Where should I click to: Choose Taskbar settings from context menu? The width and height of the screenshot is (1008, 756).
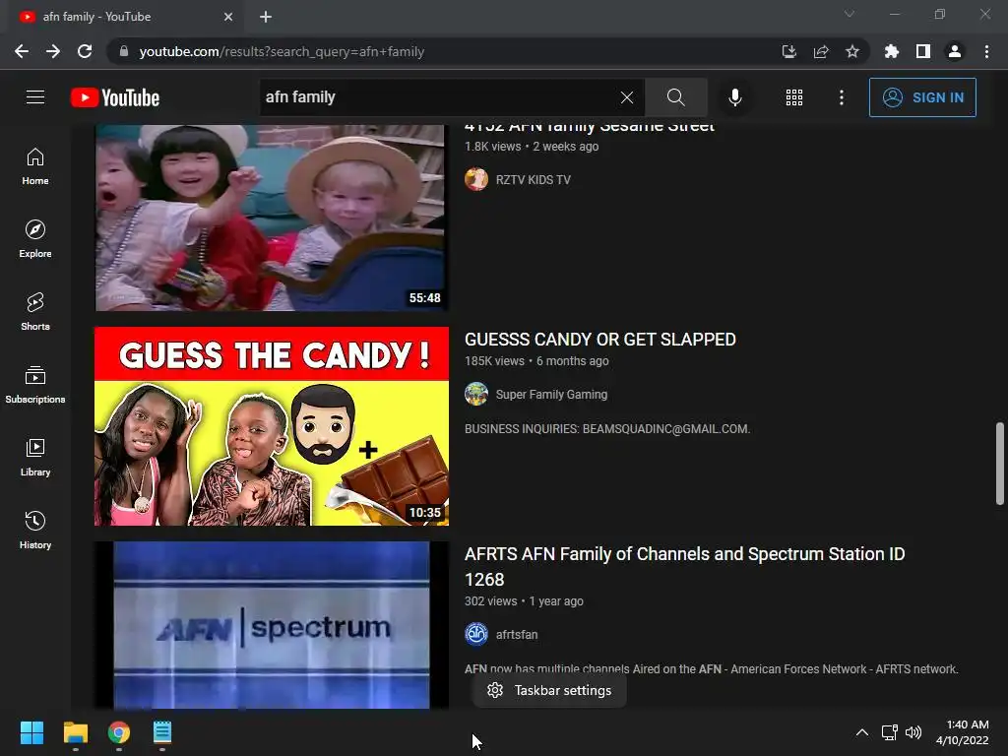coord(549,690)
